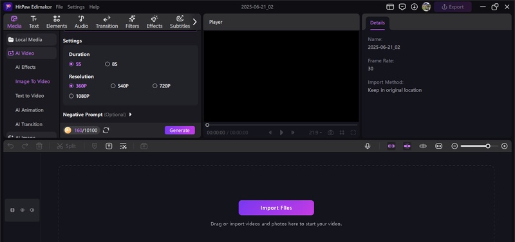Select Local Media in sidebar
This screenshot has width=515, height=242.
(x=31, y=39)
